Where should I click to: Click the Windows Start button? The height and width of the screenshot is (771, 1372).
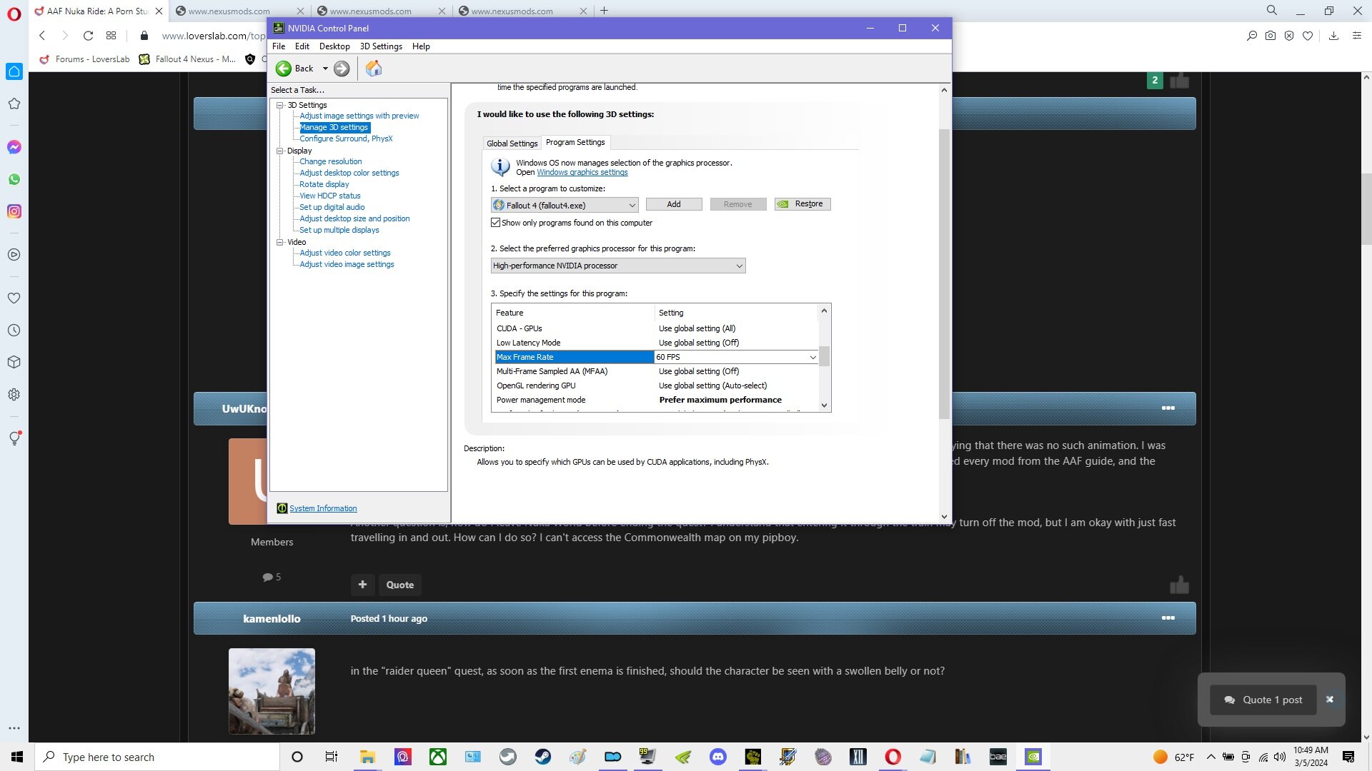click(x=17, y=757)
